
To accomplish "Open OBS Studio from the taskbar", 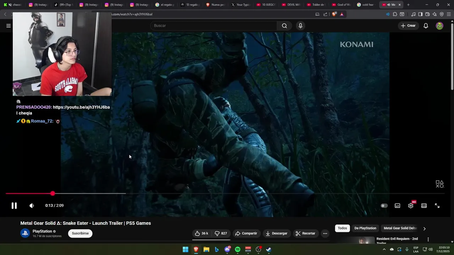I will (x=259, y=249).
